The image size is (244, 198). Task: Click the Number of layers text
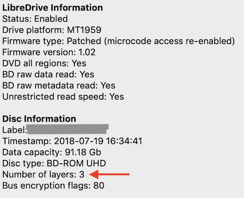tap(39, 174)
